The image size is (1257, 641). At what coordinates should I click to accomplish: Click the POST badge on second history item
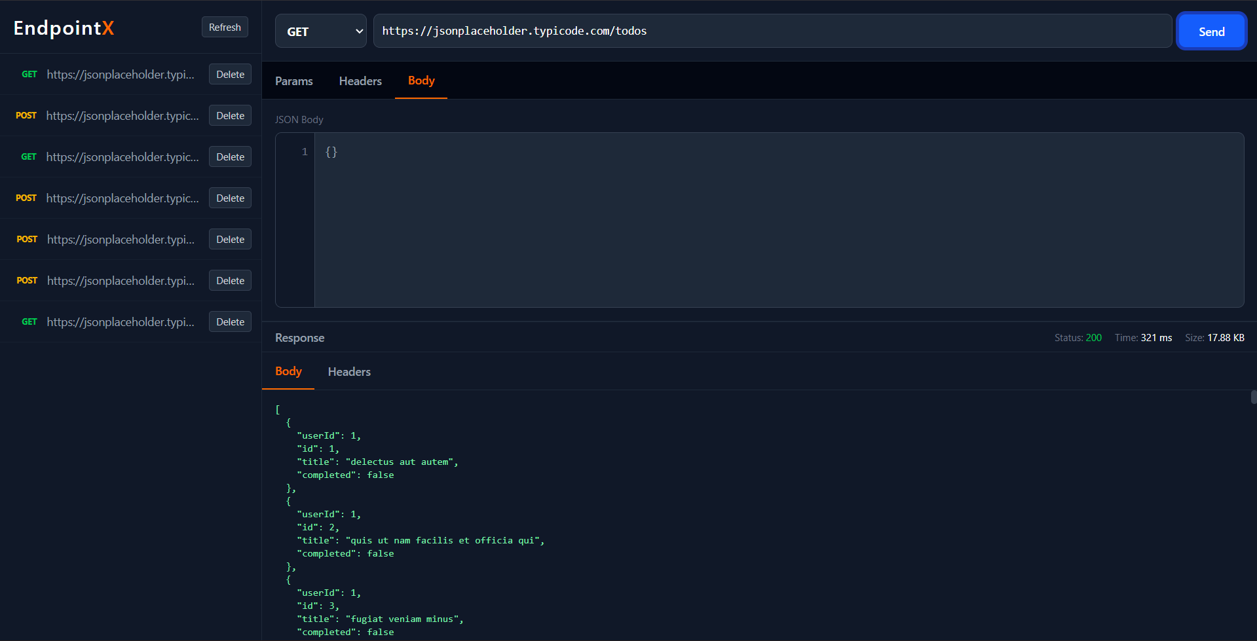pos(26,115)
